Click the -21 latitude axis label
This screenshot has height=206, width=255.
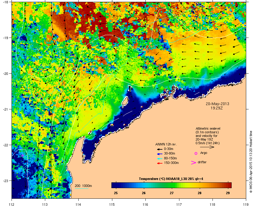tap(6, 109)
